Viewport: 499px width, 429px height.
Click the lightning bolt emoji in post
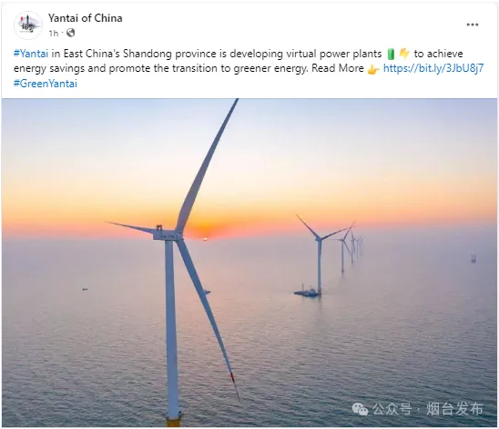(x=404, y=54)
